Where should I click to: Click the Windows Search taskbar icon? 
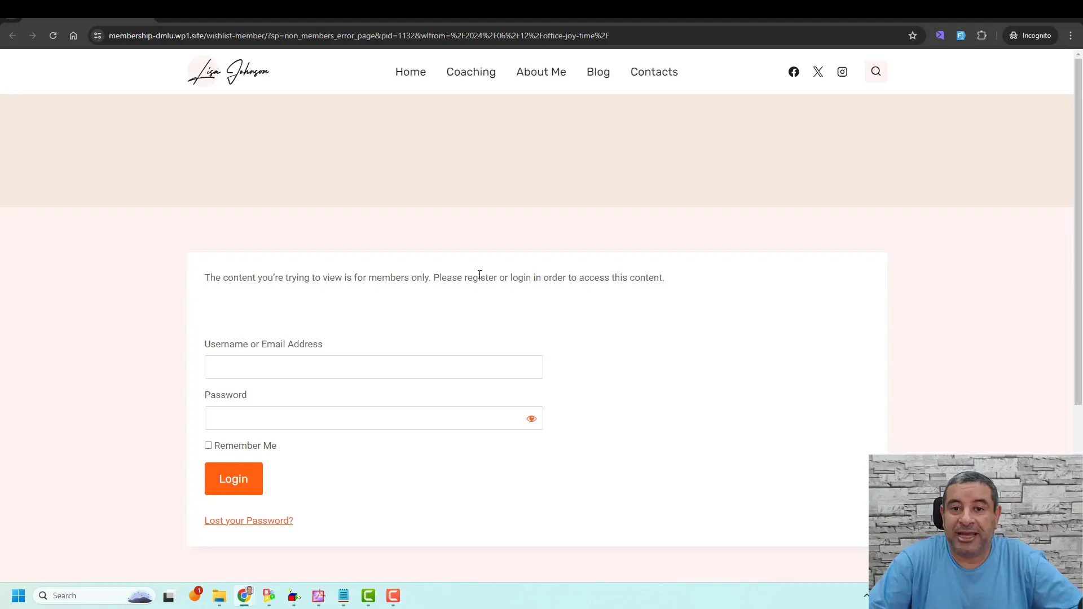click(42, 595)
